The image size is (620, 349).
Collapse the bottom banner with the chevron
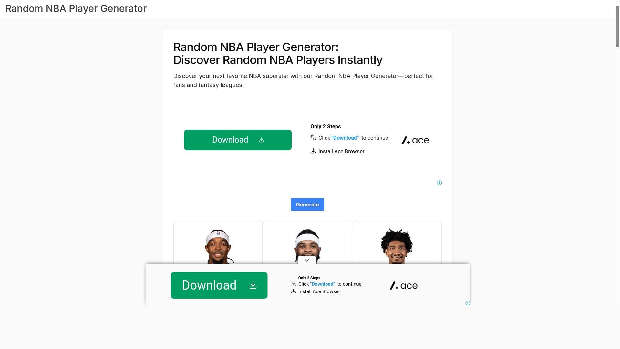[307, 260]
